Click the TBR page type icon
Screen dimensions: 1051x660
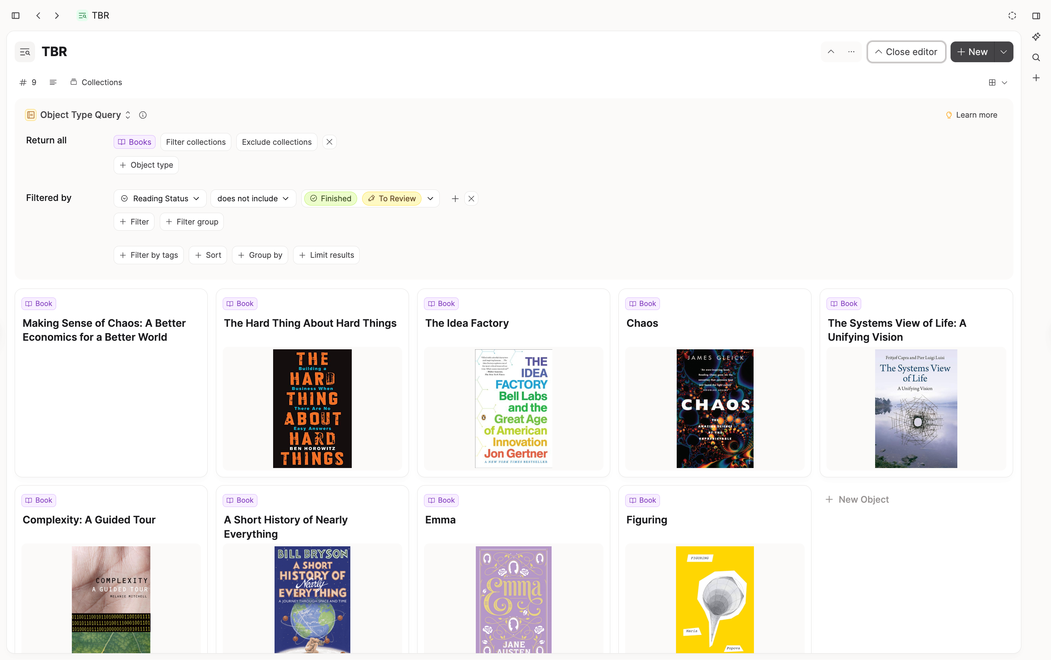coord(25,52)
